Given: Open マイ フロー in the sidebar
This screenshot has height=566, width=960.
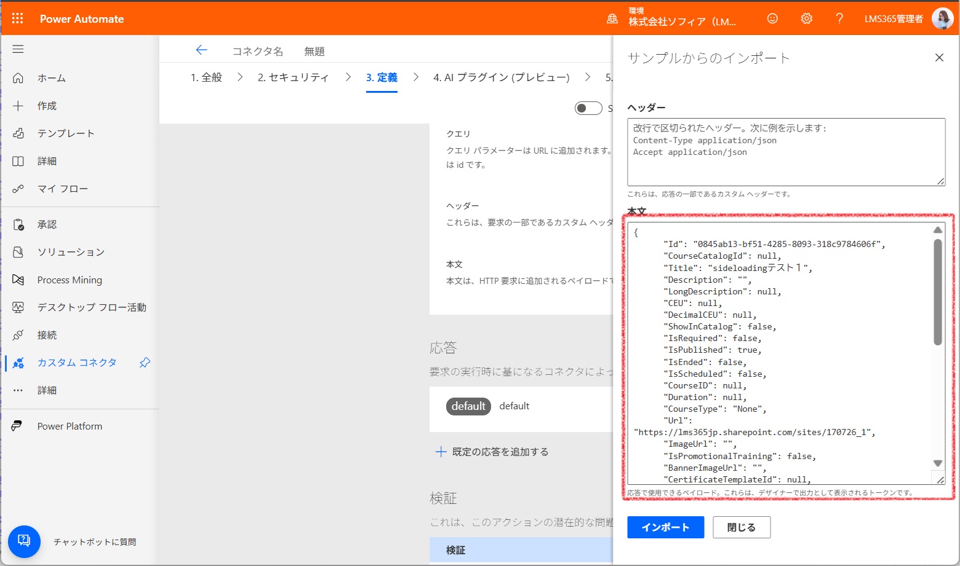Looking at the screenshot, I should [63, 189].
